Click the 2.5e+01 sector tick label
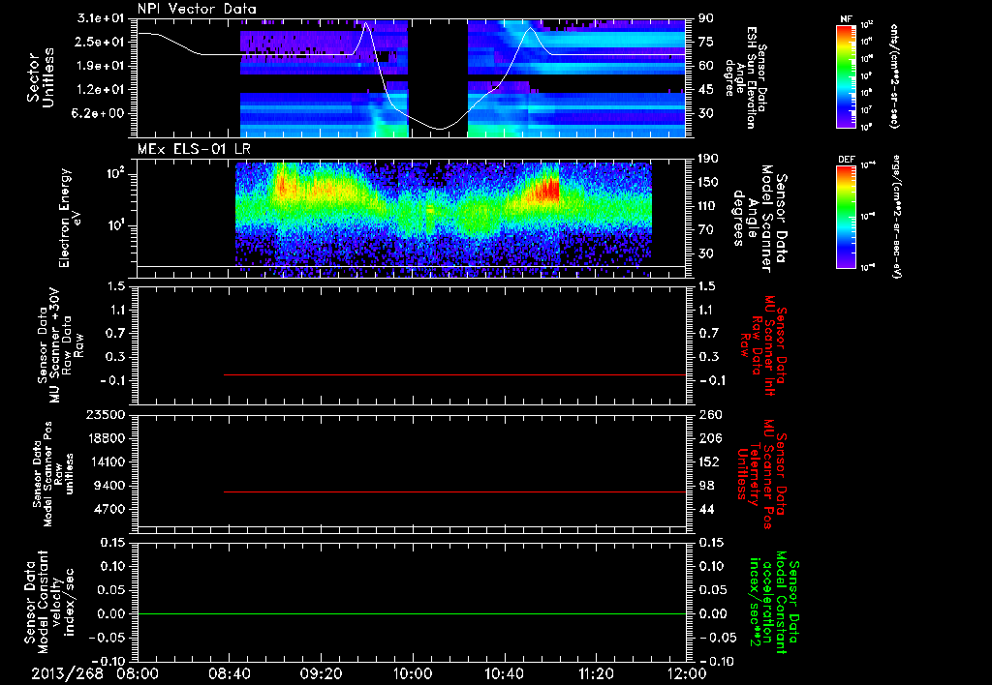 [x=101, y=42]
